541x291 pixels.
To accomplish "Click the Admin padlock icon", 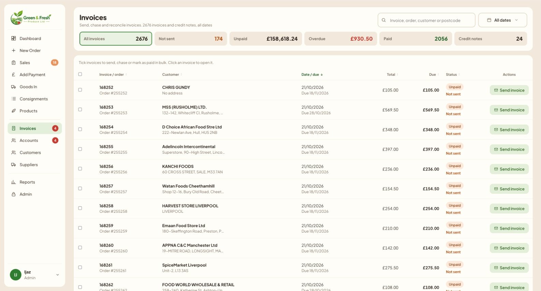I will [14, 194].
